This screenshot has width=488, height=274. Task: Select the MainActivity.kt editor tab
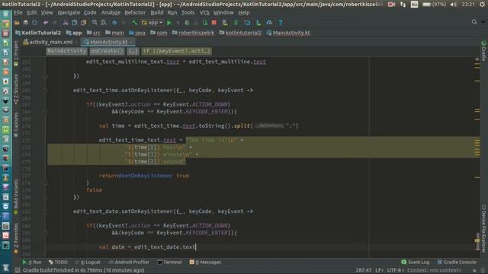tap(108, 42)
